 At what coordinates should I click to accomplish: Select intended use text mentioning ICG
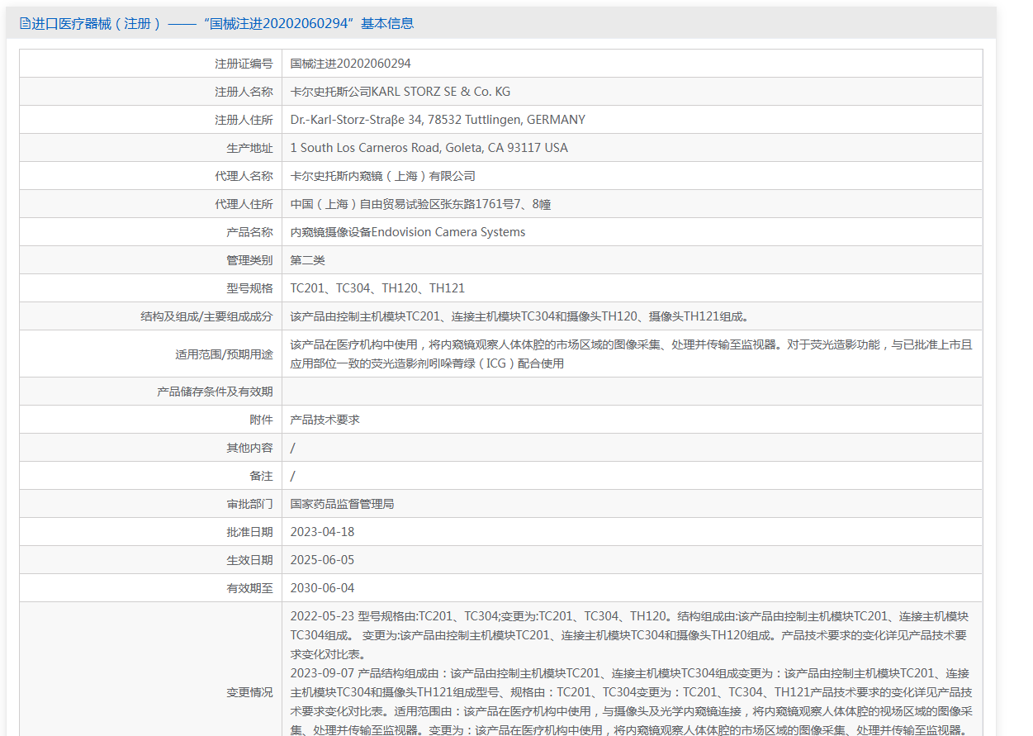click(632, 354)
